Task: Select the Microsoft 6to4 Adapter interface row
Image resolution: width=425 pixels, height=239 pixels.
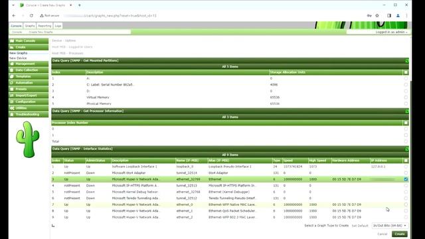Action: [230, 173]
